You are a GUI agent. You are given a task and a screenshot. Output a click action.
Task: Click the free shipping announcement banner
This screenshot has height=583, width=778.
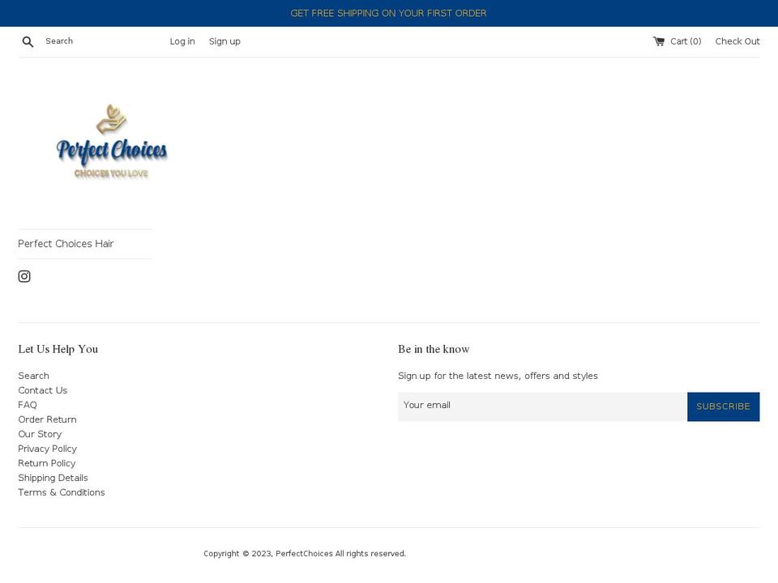[388, 14]
